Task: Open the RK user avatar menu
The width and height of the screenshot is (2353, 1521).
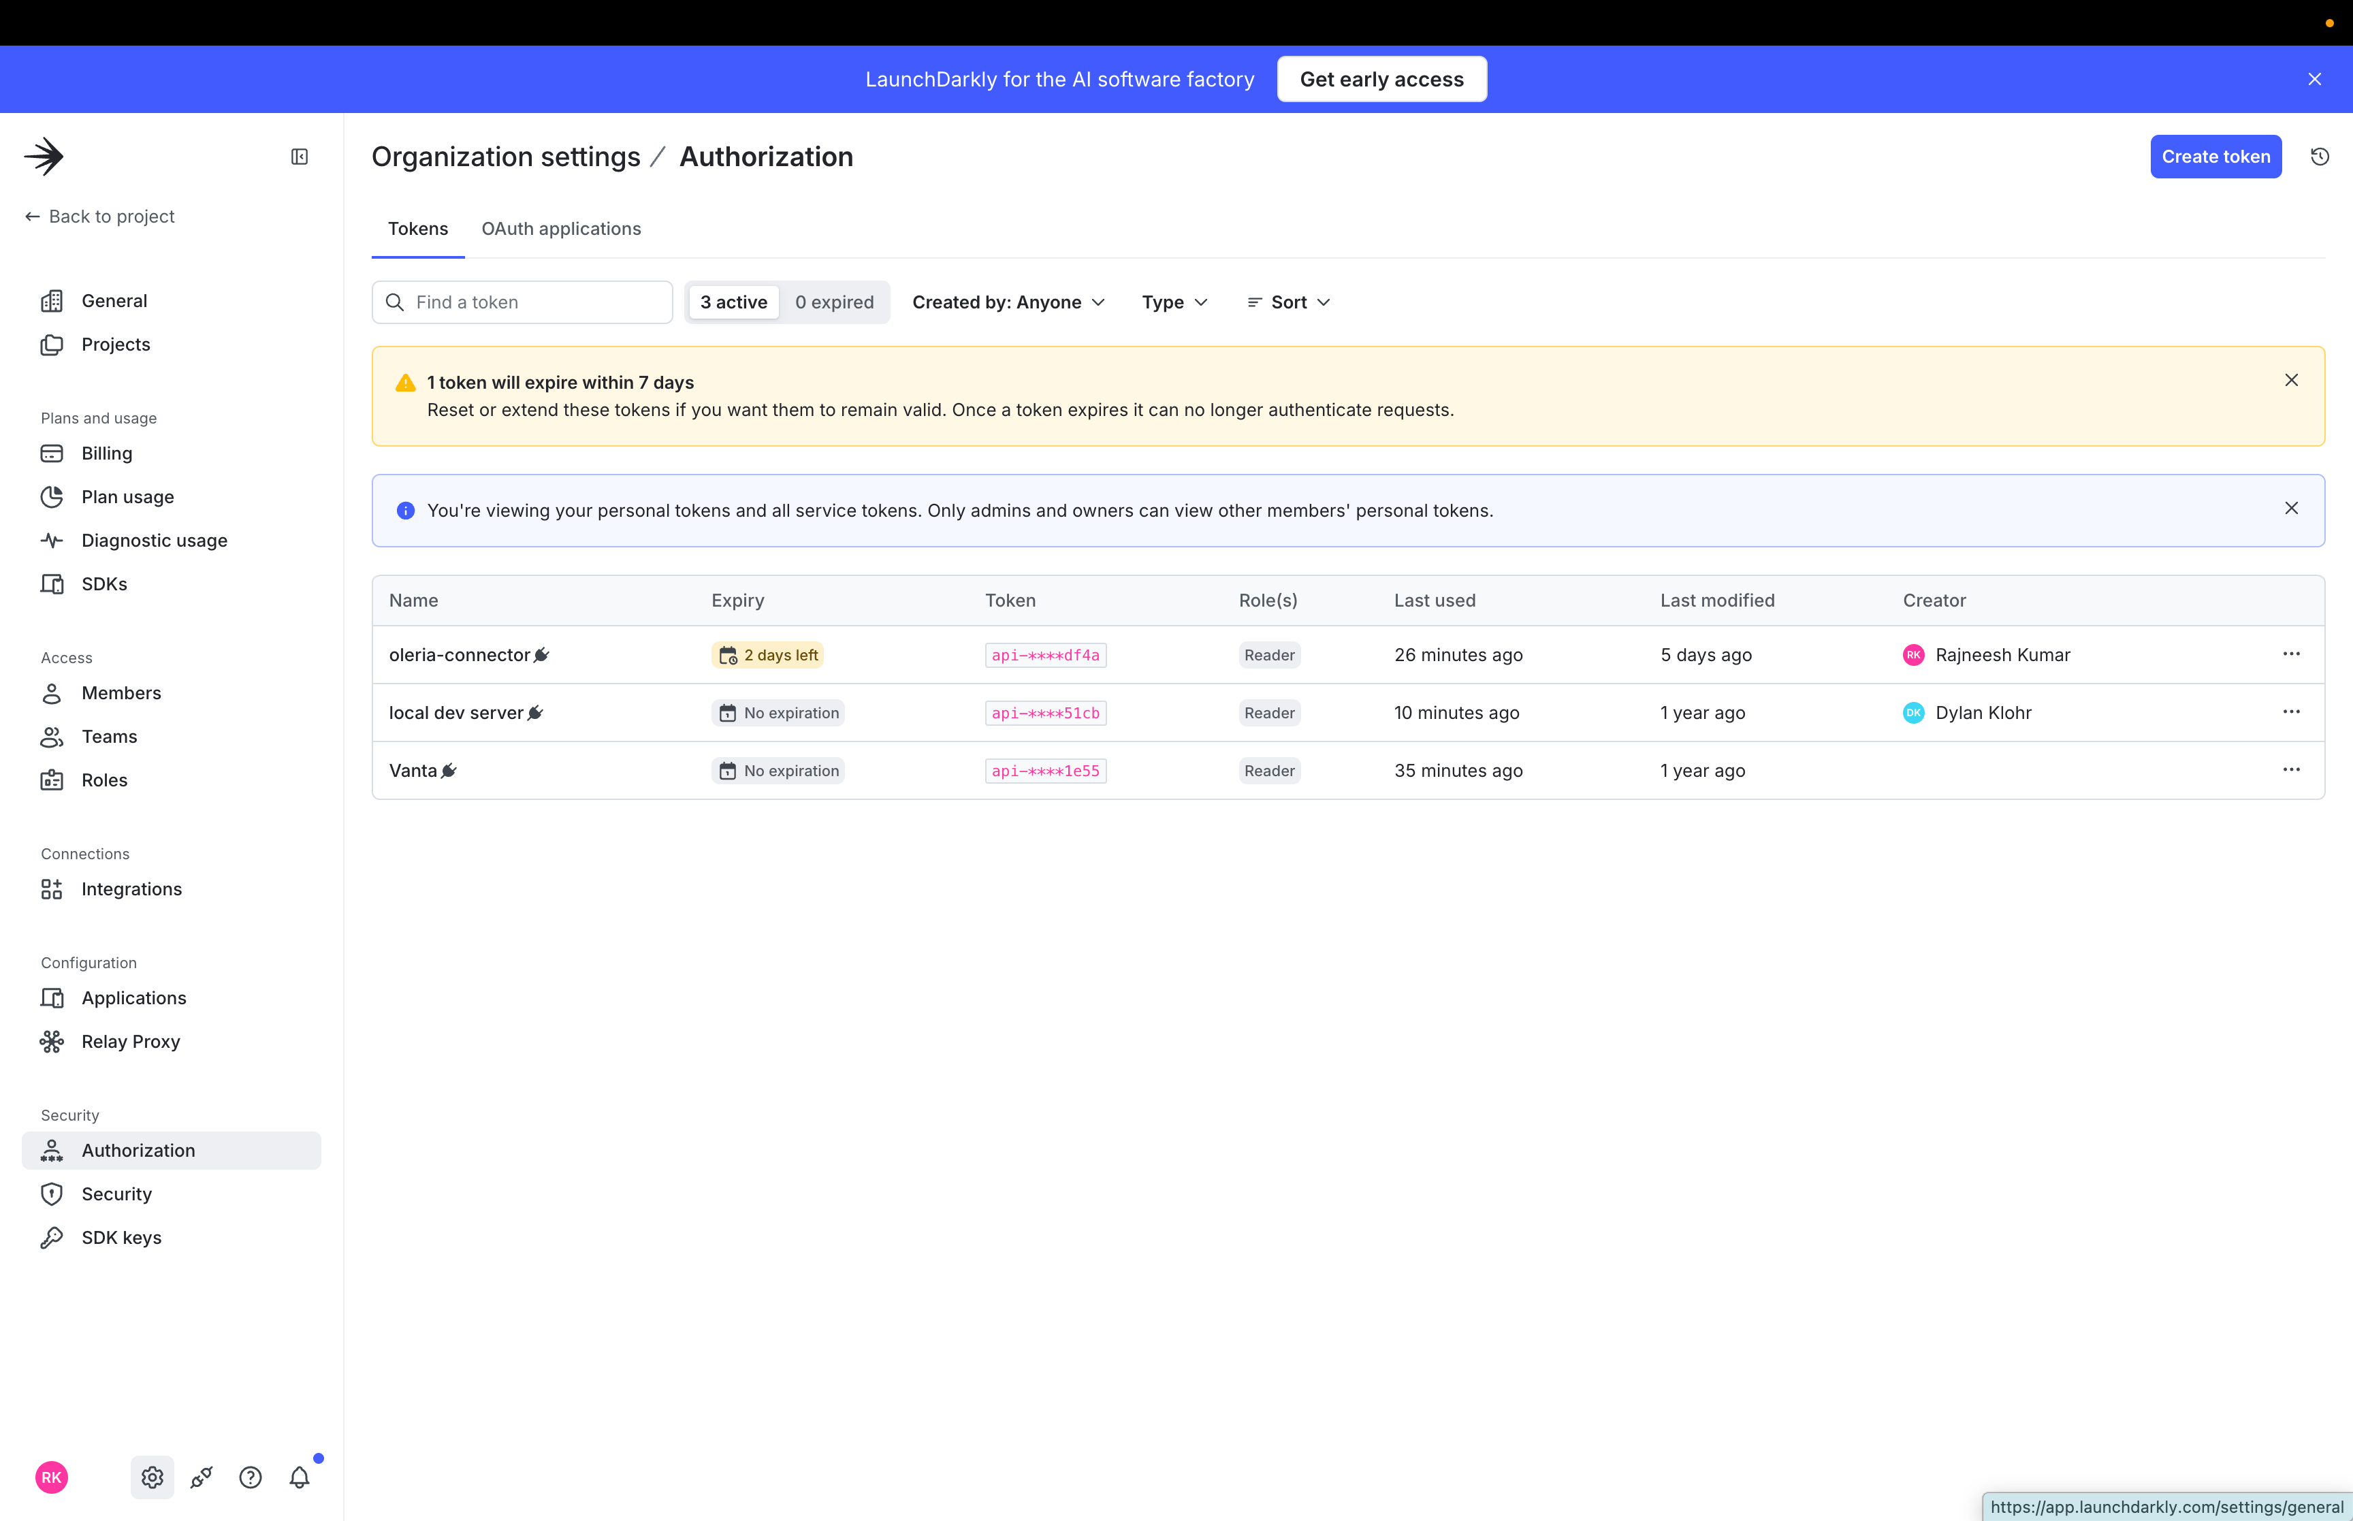Action: click(x=51, y=1477)
